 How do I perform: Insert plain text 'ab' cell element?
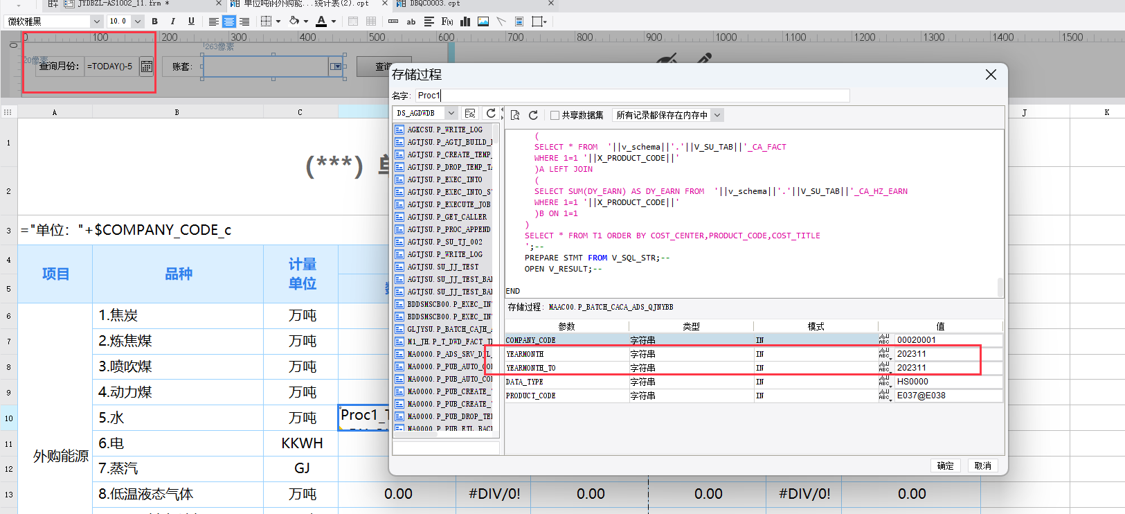coord(411,21)
